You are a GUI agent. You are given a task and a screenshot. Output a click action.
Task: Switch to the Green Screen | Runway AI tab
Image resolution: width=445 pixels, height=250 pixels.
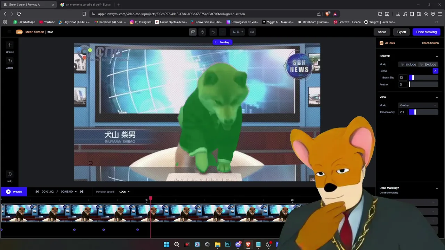29,5
